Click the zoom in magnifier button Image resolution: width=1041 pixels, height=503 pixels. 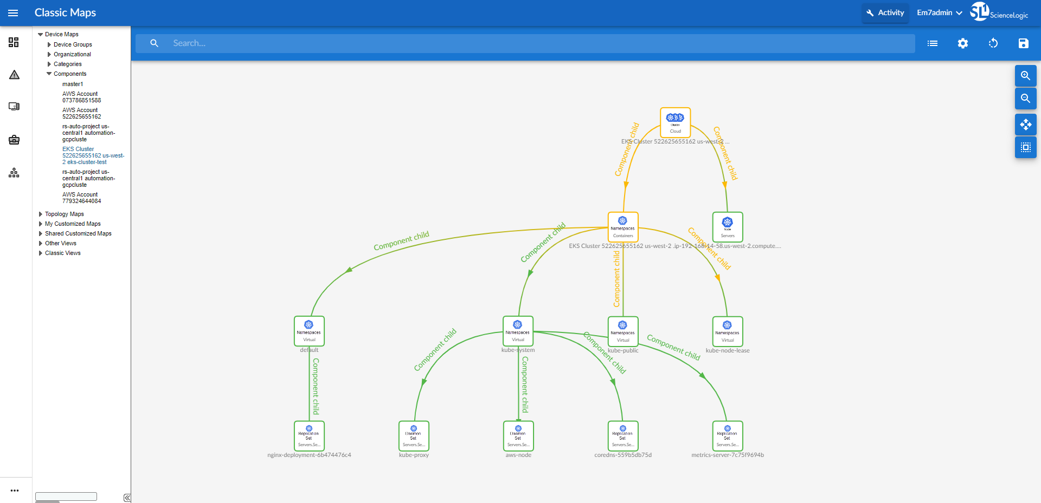pos(1025,76)
